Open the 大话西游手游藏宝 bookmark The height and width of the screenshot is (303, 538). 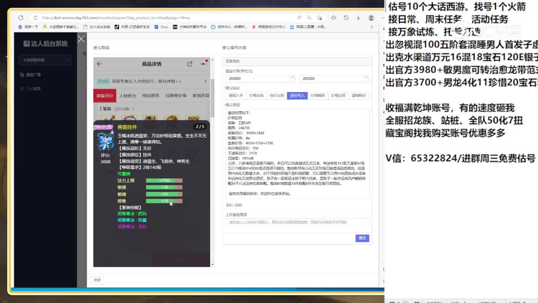pyautogui.click(x=61, y=27)
